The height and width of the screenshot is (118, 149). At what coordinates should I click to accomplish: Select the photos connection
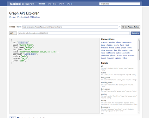coord(113,55)
